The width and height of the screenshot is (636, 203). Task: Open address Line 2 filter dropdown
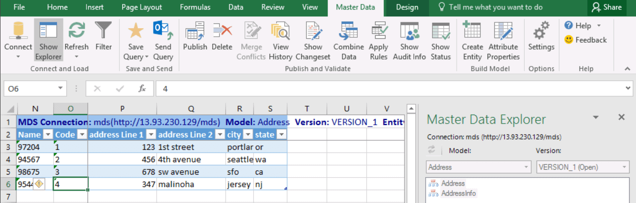click(220, 135)
